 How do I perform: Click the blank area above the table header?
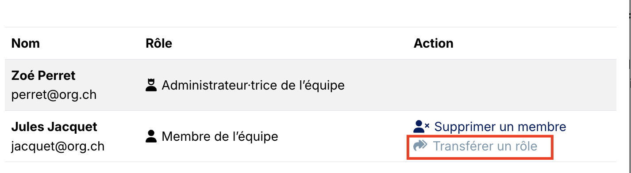pyautogui.click(x=310, y=13)
